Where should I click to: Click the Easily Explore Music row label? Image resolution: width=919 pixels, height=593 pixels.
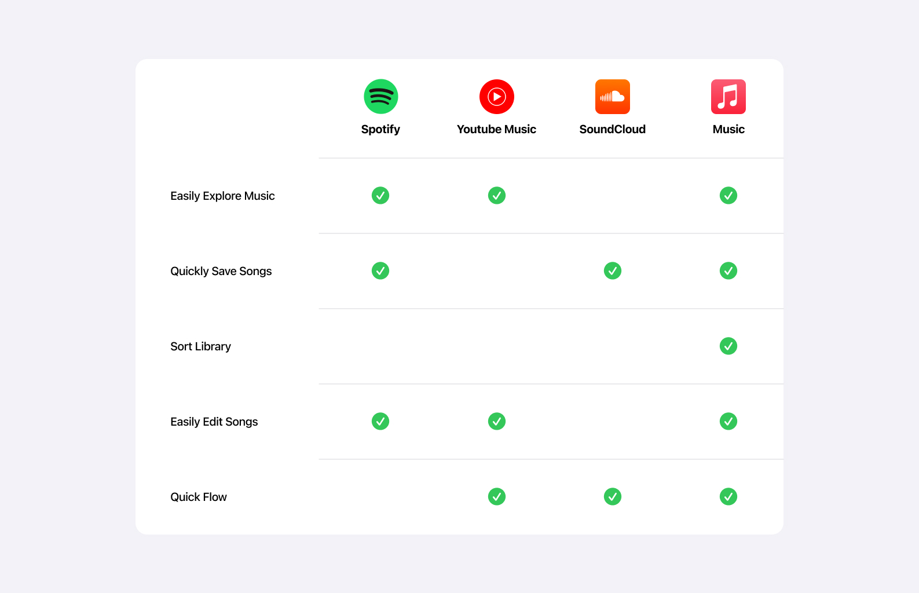click(222, 196)
